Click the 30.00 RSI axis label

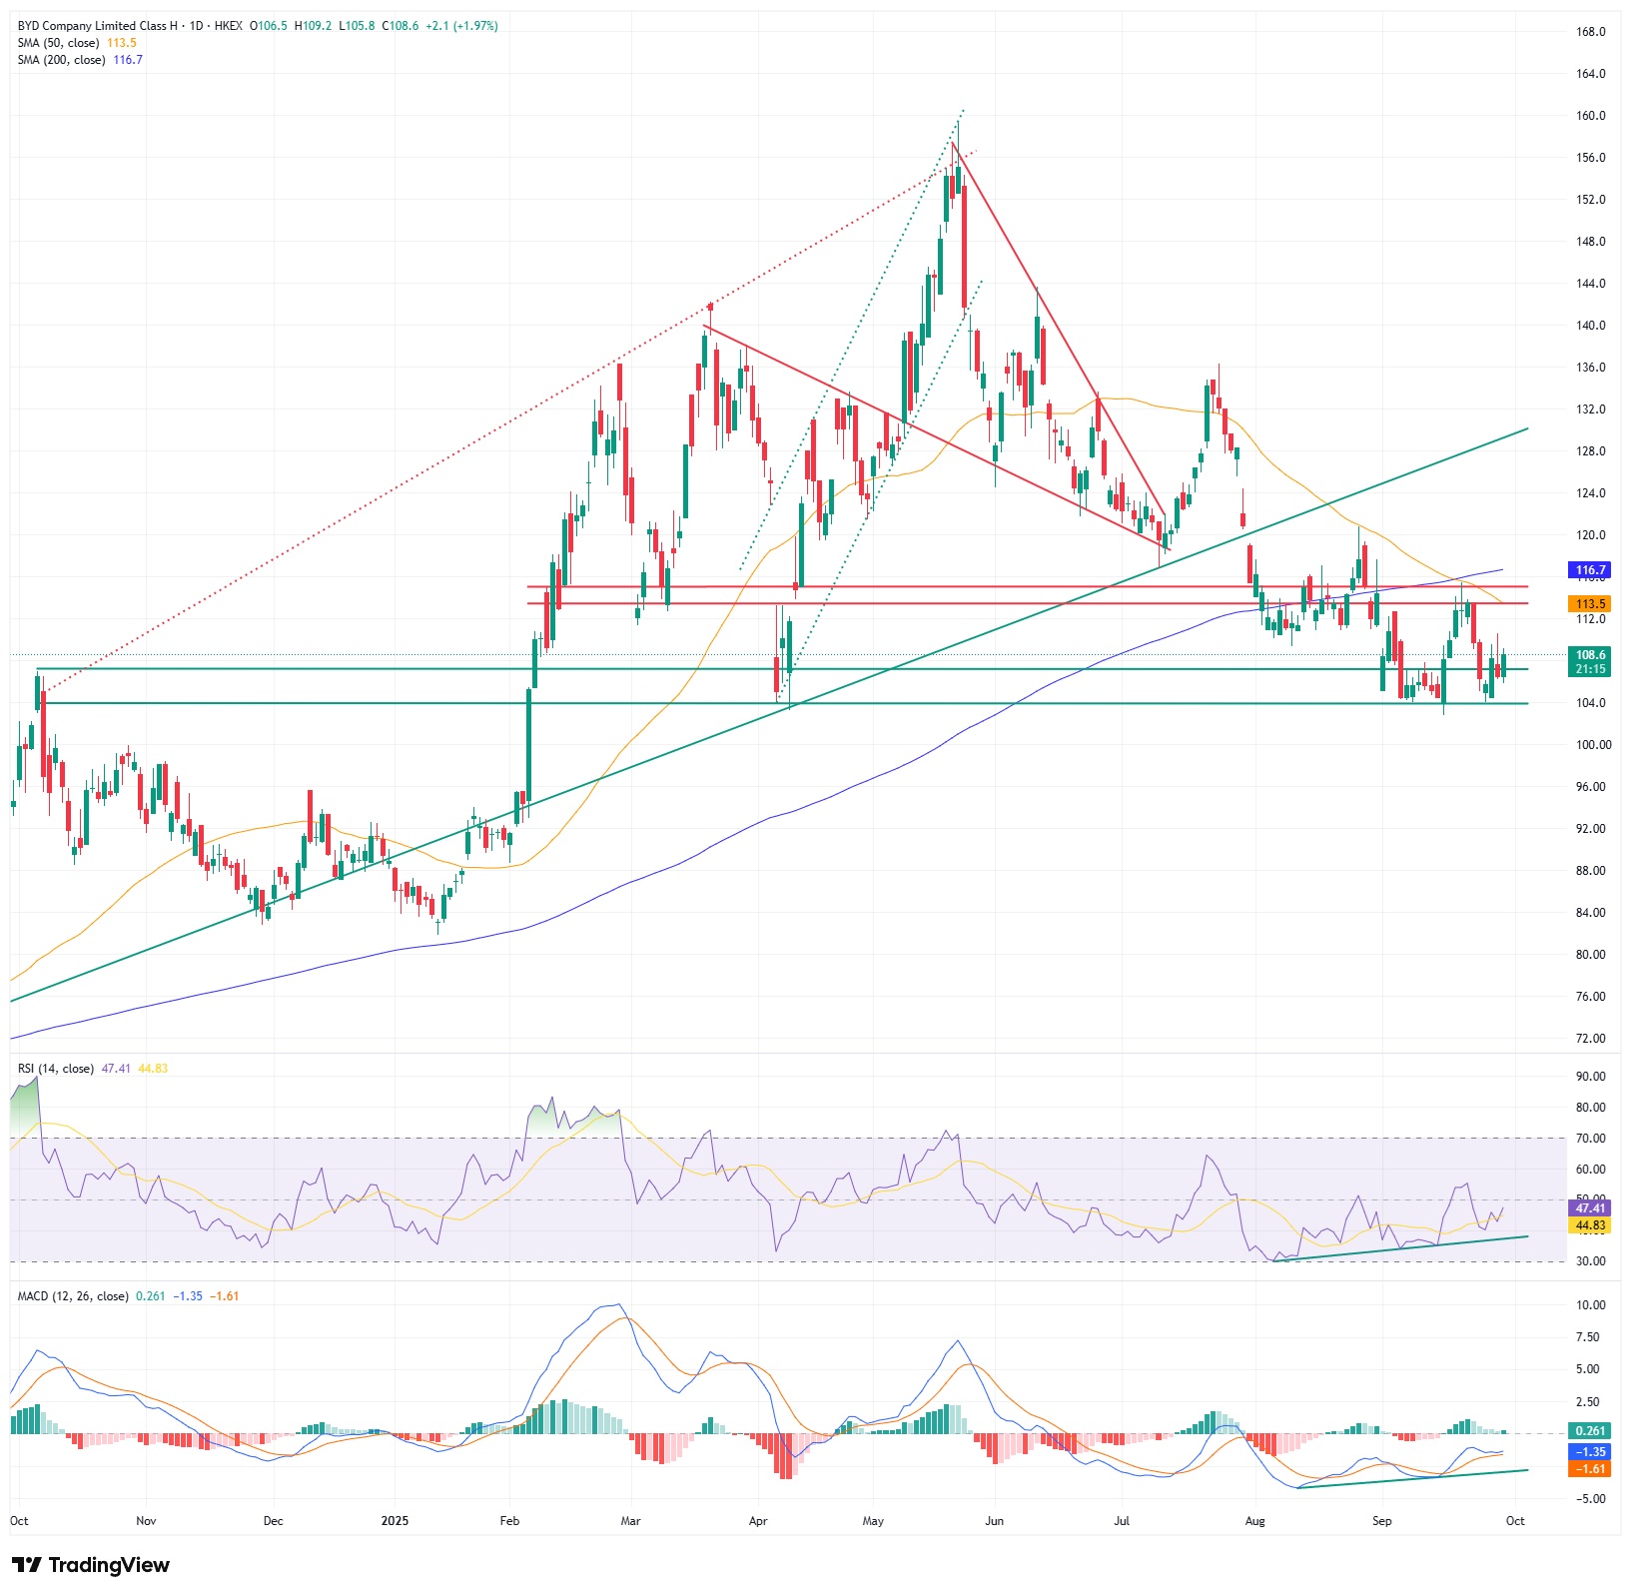click(x=1591, y=1261)
